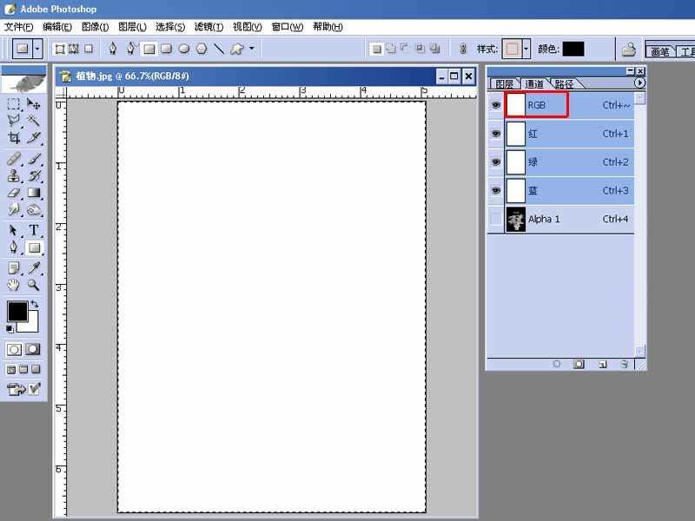
Task: Select the Type tool
Action: point(34,230)
